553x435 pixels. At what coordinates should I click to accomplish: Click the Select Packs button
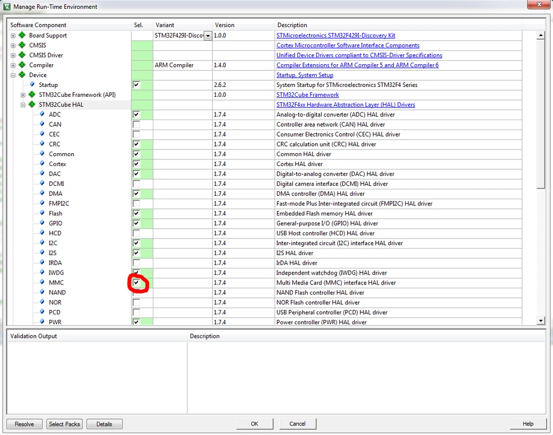[x=64, y=424]
